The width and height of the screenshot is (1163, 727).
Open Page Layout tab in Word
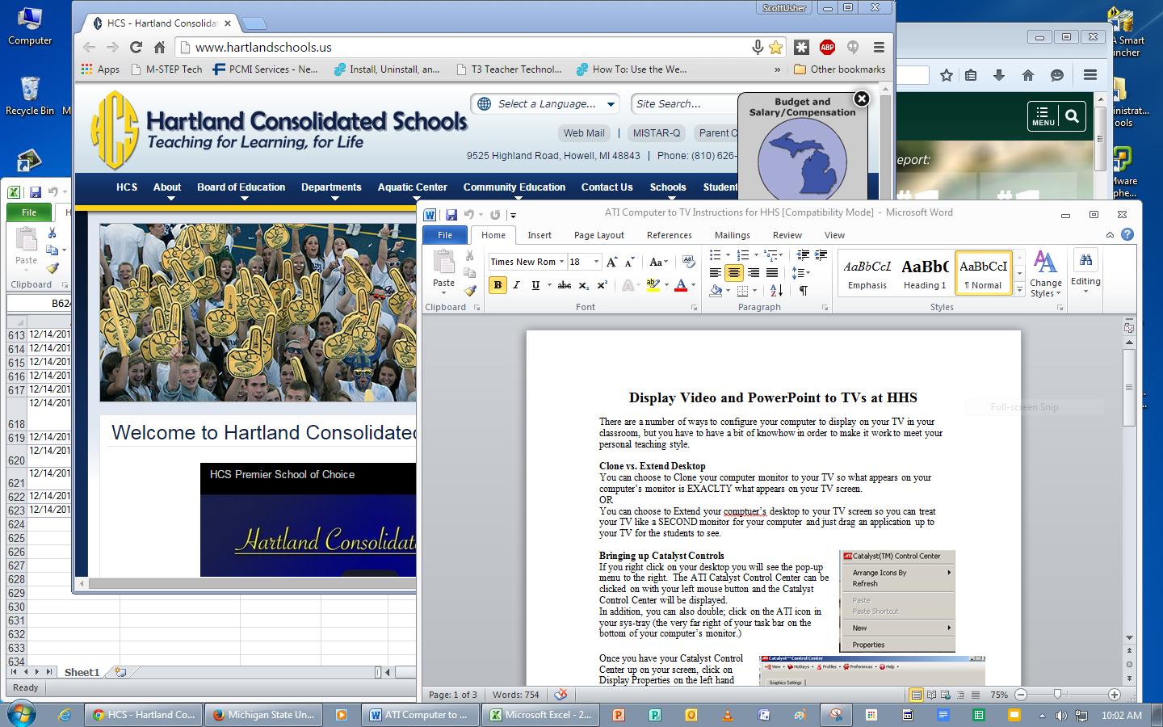599,235
